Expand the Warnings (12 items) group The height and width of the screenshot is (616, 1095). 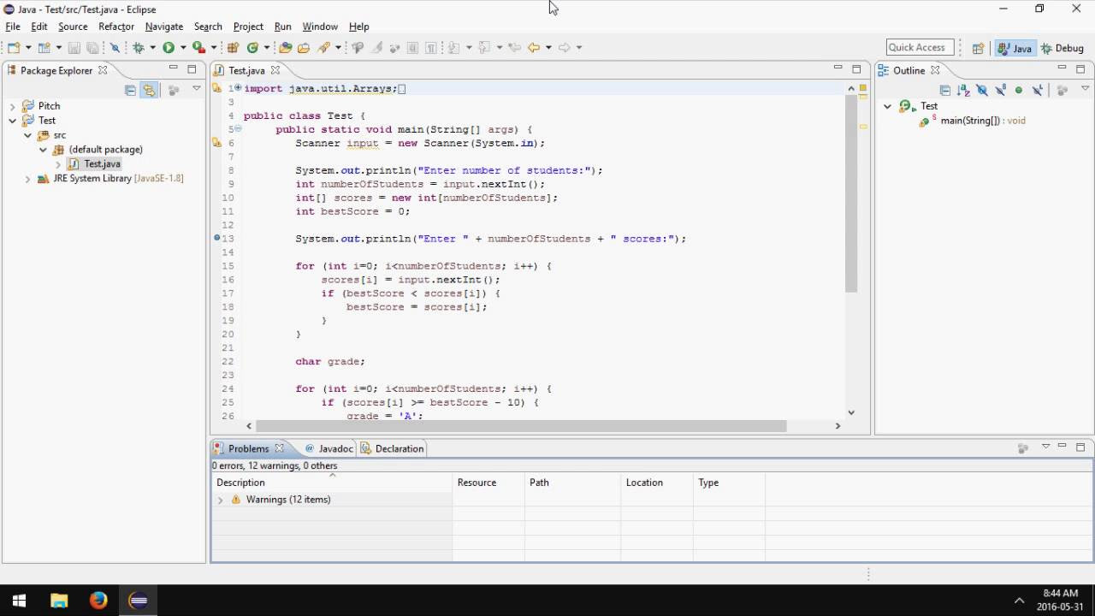[x=221, y=500]
